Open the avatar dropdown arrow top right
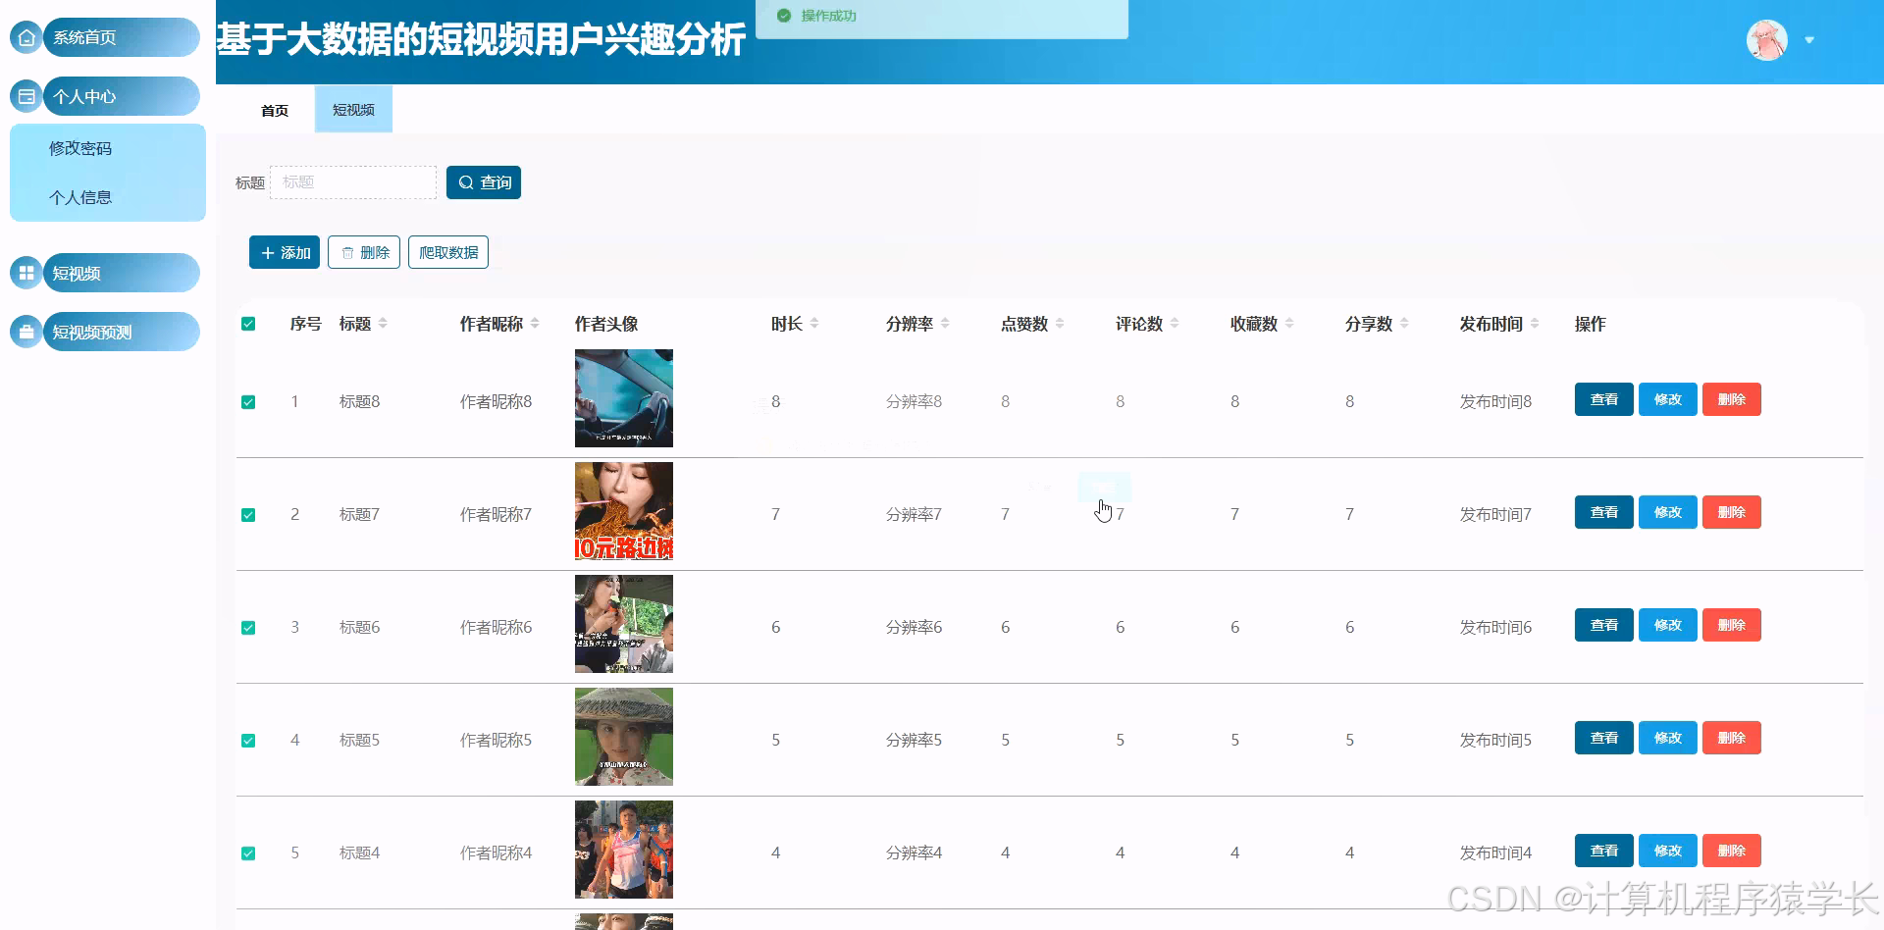Screen dimensions: 1884x930 tap(1810, 39)
